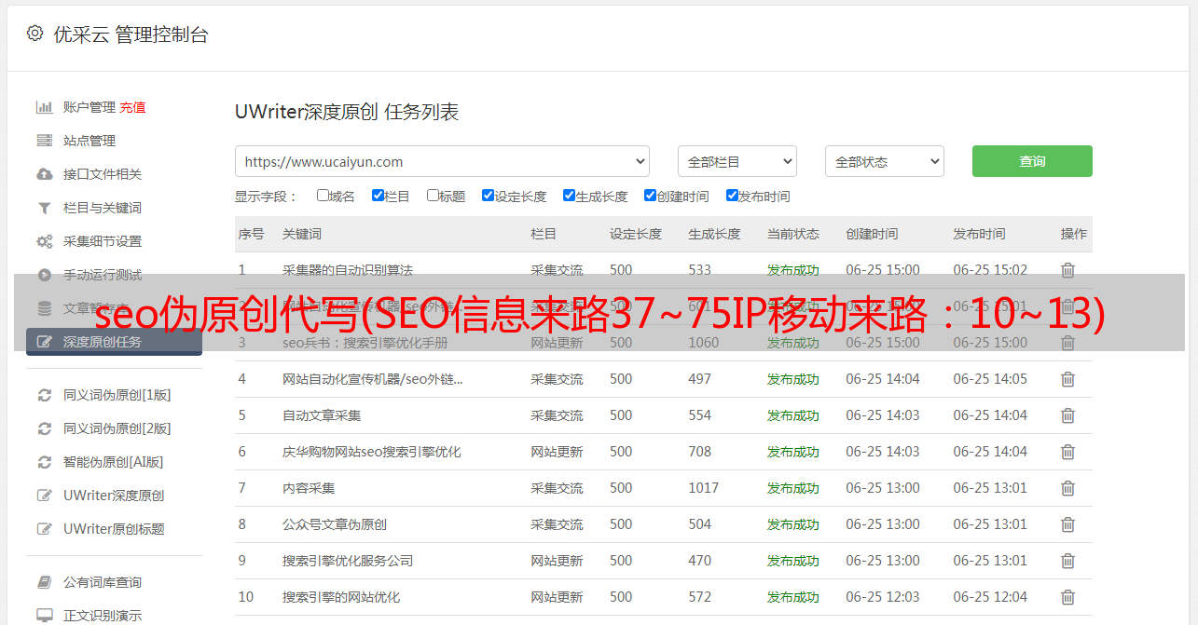This screenshot has height=625, width=1198.
Task: Click the play icon for 手动运行测试
Action: tap(44, 275)
